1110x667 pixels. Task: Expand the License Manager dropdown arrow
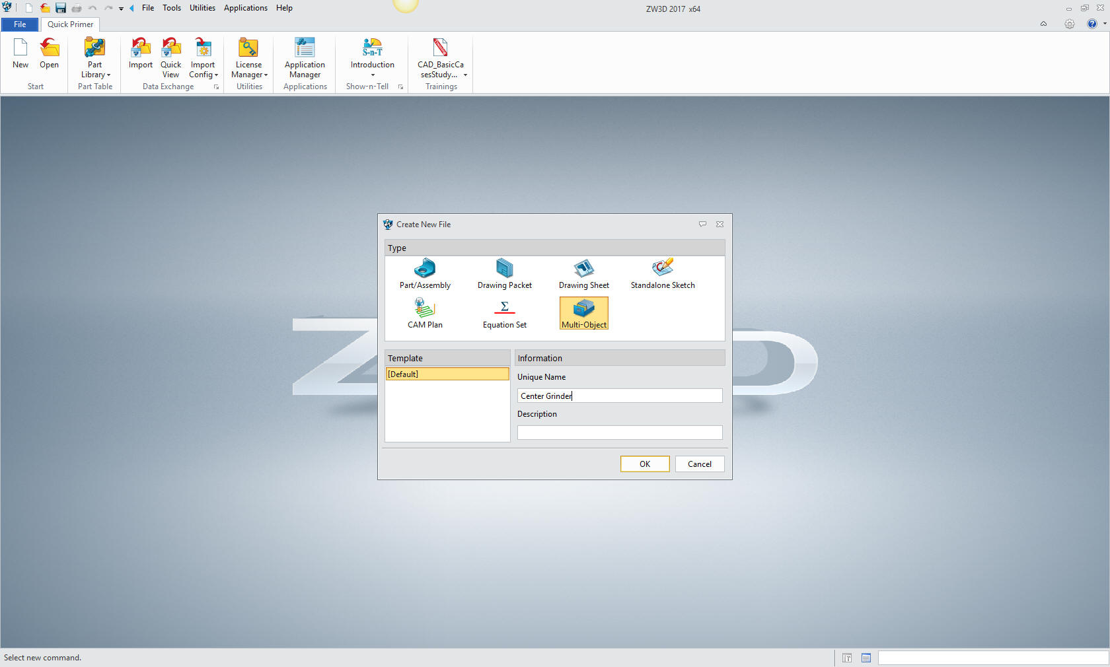click(x=266, y=75)
